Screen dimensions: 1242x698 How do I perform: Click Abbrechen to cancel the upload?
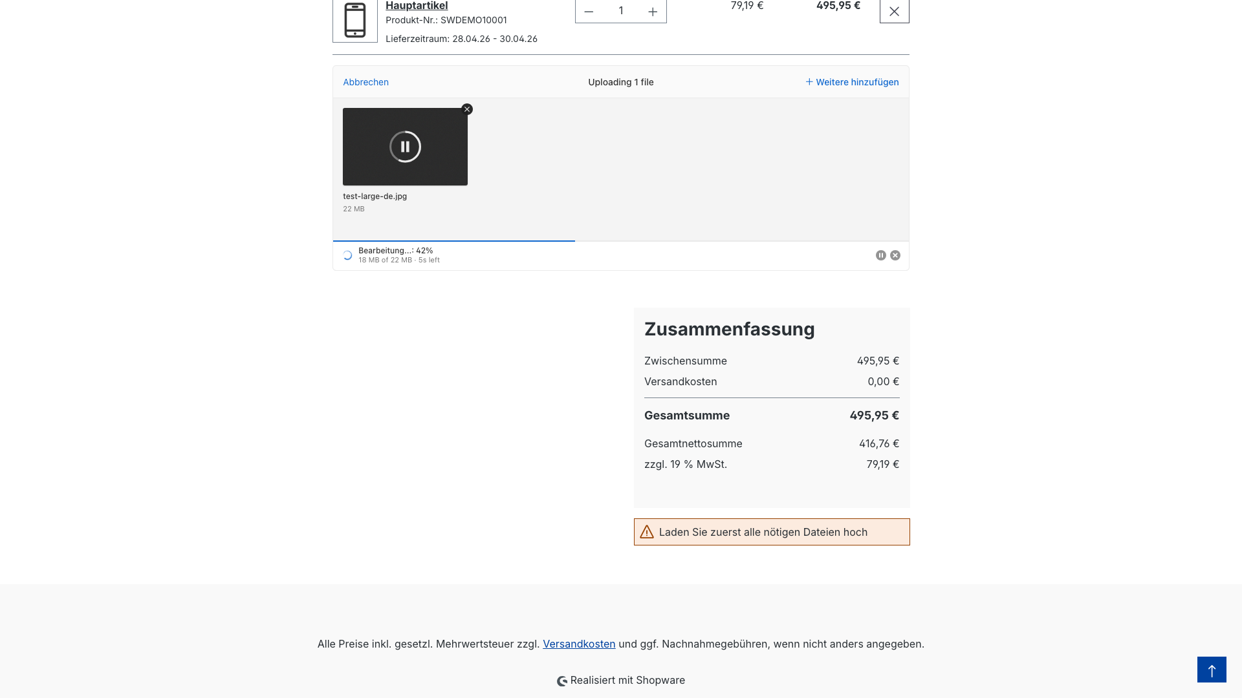[x=365, y=82]
